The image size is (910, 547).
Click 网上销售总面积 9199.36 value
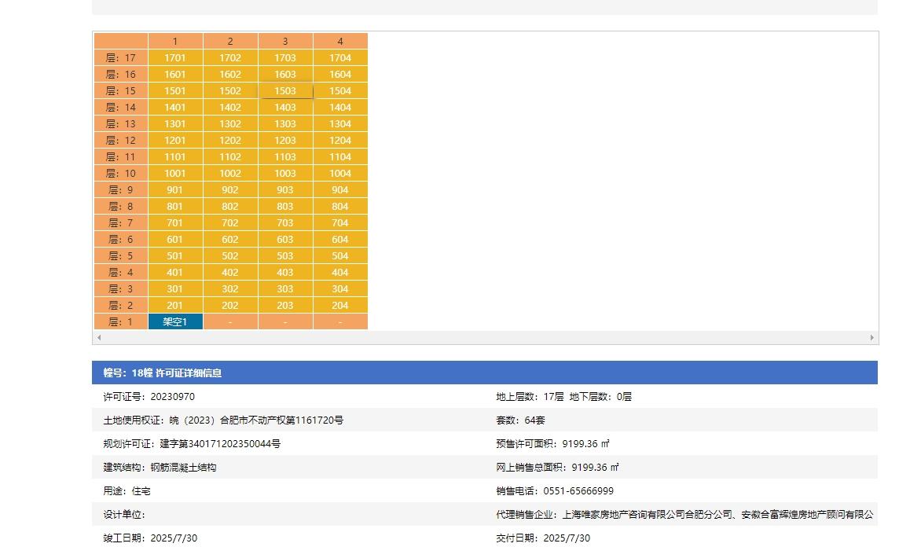point(596,468)
